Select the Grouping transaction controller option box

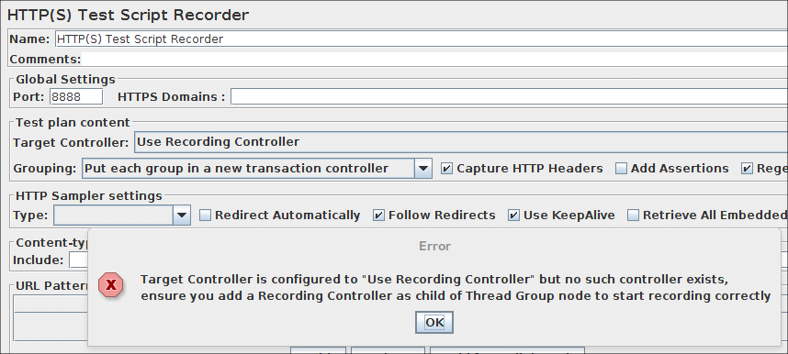(x=248, y=169)
